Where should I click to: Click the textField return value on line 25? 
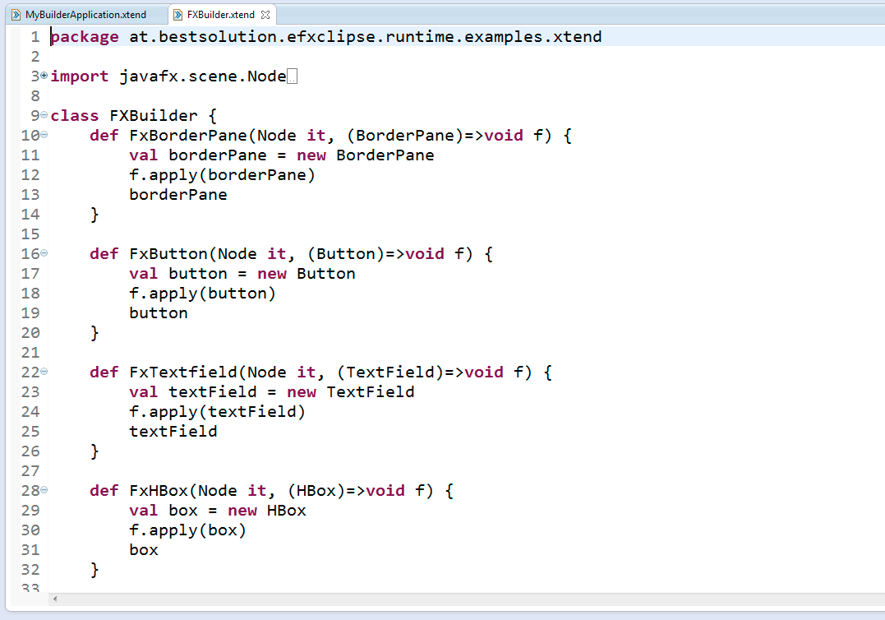coord(173,432)
